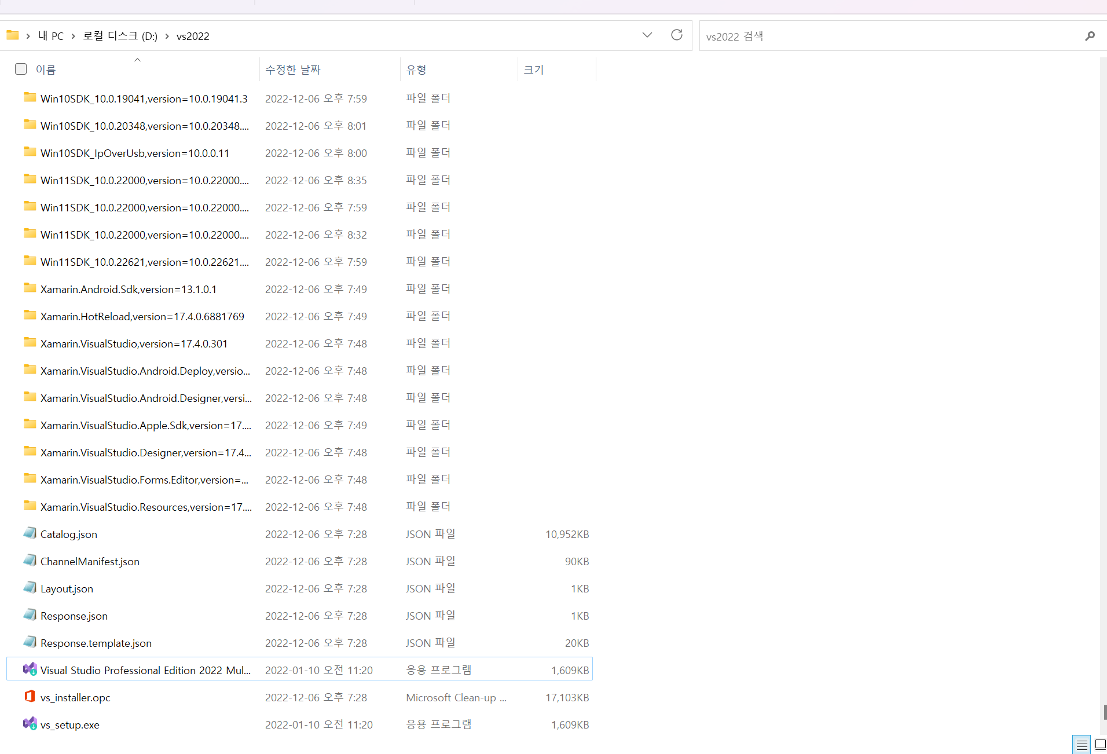Select Xamarin.VisualStudio.Designer folder icon

coord(30,451)
